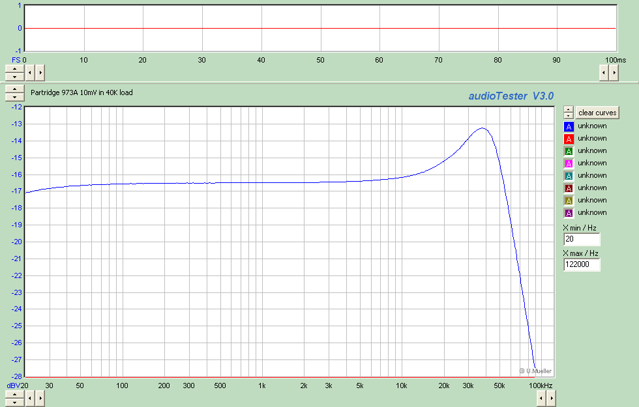
Task: Click the unknown label beside teal icon
Action: 592,175
